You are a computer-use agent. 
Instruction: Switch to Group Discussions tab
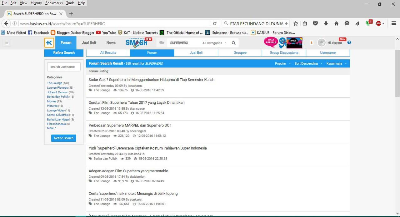tap(284, 53)
